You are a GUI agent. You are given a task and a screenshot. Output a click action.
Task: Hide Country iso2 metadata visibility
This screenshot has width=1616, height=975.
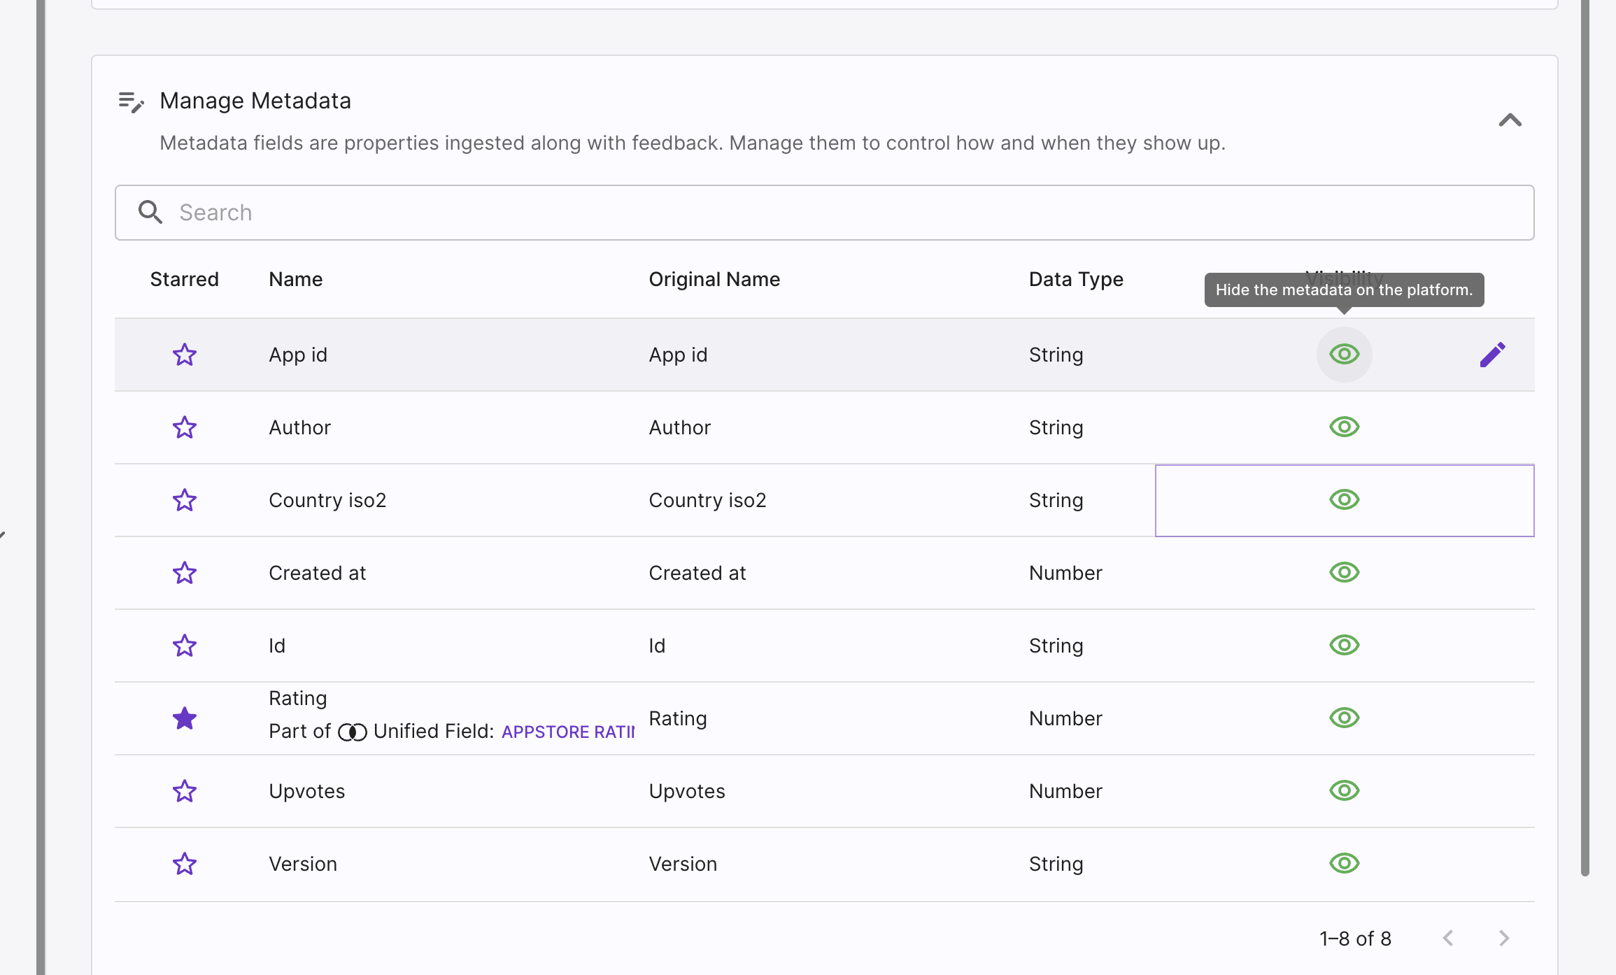click(x=1344, y=499)
